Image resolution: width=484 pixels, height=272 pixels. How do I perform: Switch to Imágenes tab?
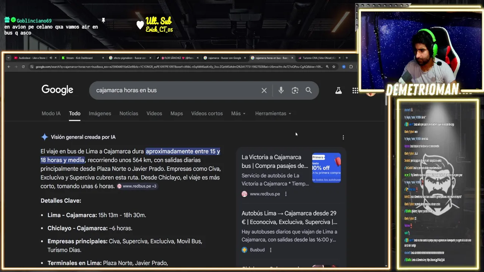coord(100,113)
